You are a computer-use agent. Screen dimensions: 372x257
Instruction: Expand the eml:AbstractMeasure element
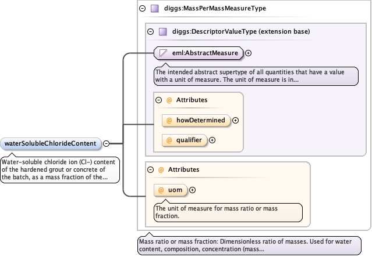(x=248, y=53)
